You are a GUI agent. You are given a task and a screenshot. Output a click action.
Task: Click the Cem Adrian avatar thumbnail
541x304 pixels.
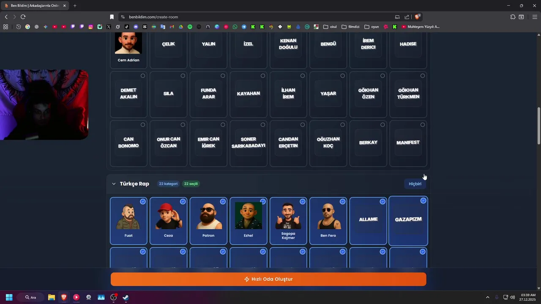tap(128, 43)
